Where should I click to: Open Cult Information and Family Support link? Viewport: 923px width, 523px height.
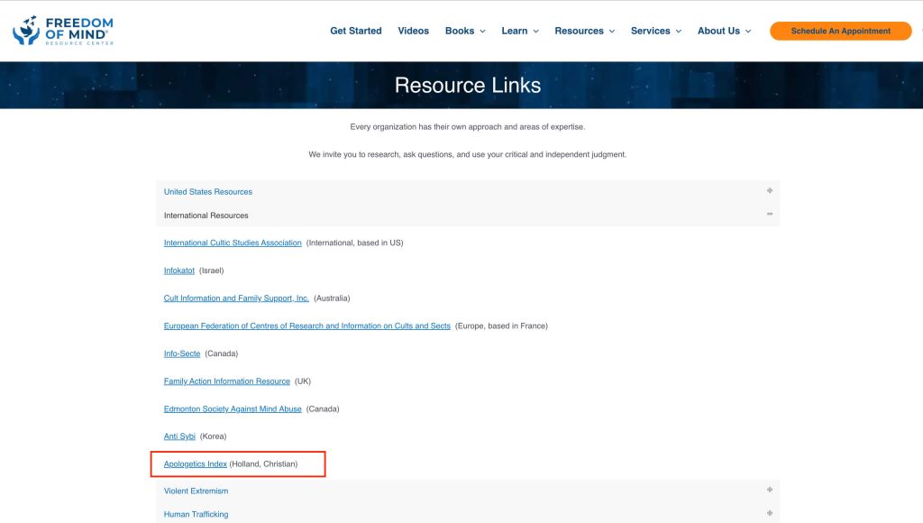(236, 298)
